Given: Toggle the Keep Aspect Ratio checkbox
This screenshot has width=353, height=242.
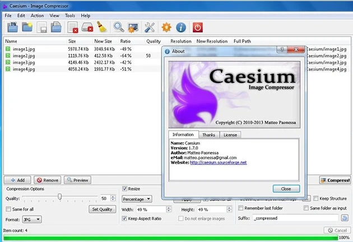Looking at the screenshot, I should tap(124, 218).
